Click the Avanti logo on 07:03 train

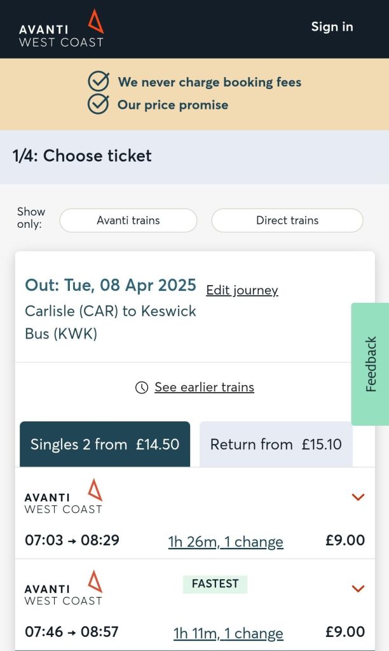click(64, 496)
